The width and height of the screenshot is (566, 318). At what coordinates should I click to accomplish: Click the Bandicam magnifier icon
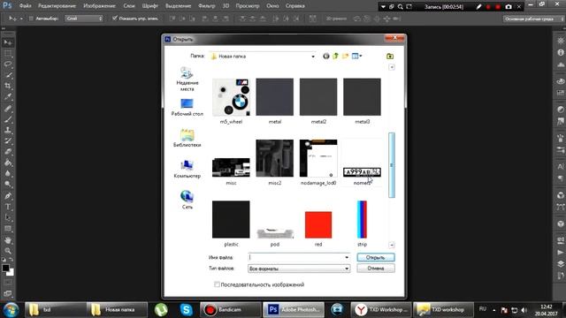pos(401,6)
